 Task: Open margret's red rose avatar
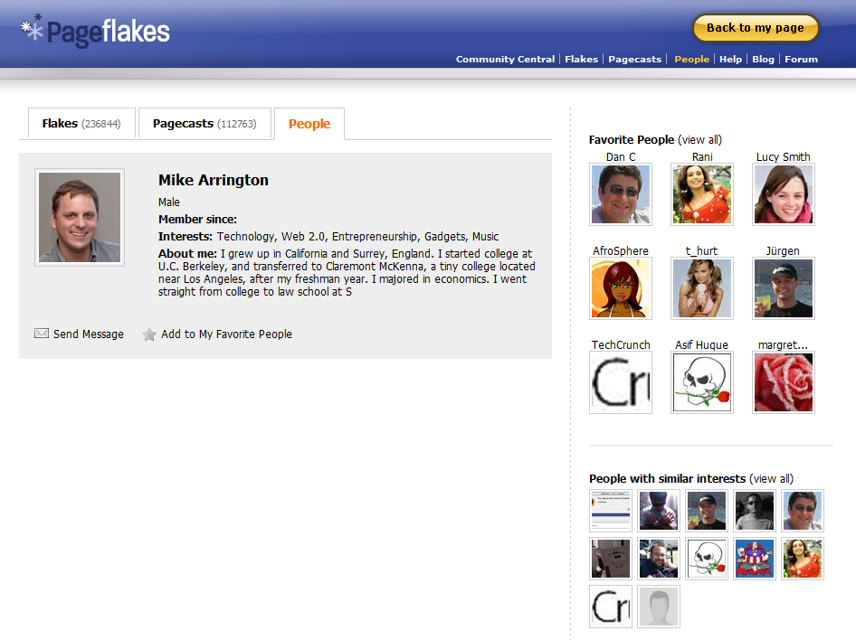coord(784,382)
